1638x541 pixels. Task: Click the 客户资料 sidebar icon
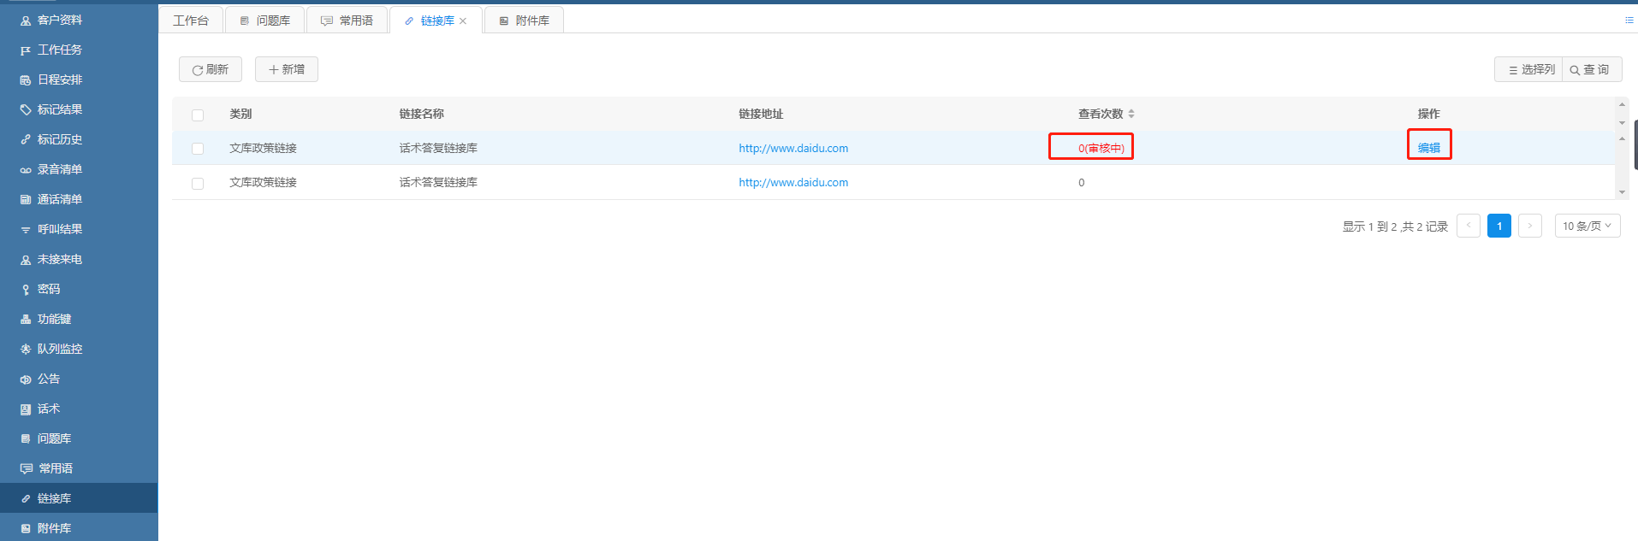click(x=26, y=21)
